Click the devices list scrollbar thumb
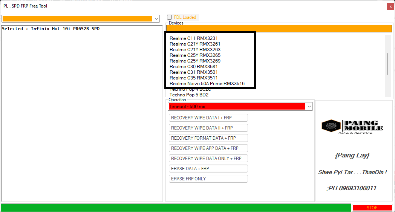Viewport: 395px width, 212px height. pos(388,64)
